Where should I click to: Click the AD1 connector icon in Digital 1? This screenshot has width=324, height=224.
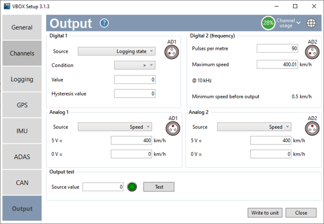pyautogui.click(x=171, y=52)
